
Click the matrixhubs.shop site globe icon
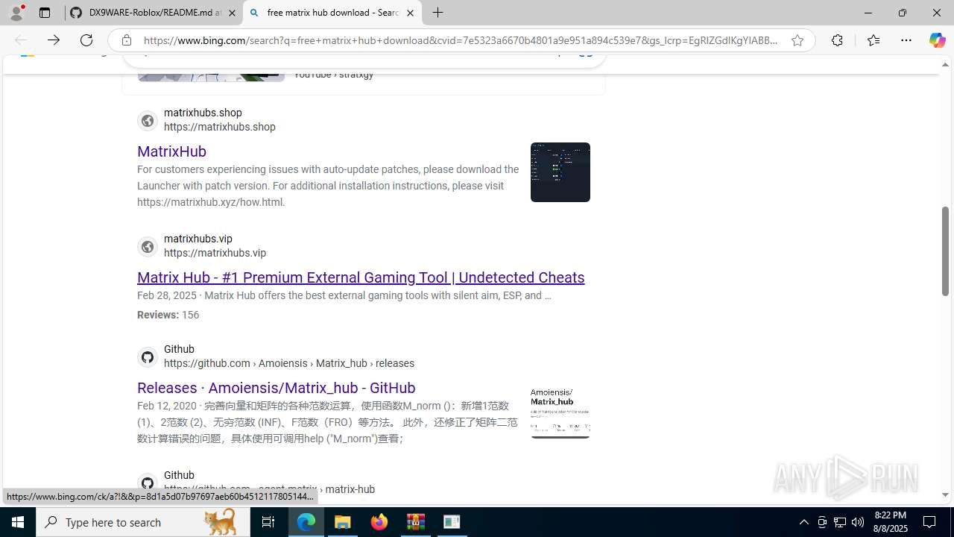pyautogui.click(x=148, y=120)
